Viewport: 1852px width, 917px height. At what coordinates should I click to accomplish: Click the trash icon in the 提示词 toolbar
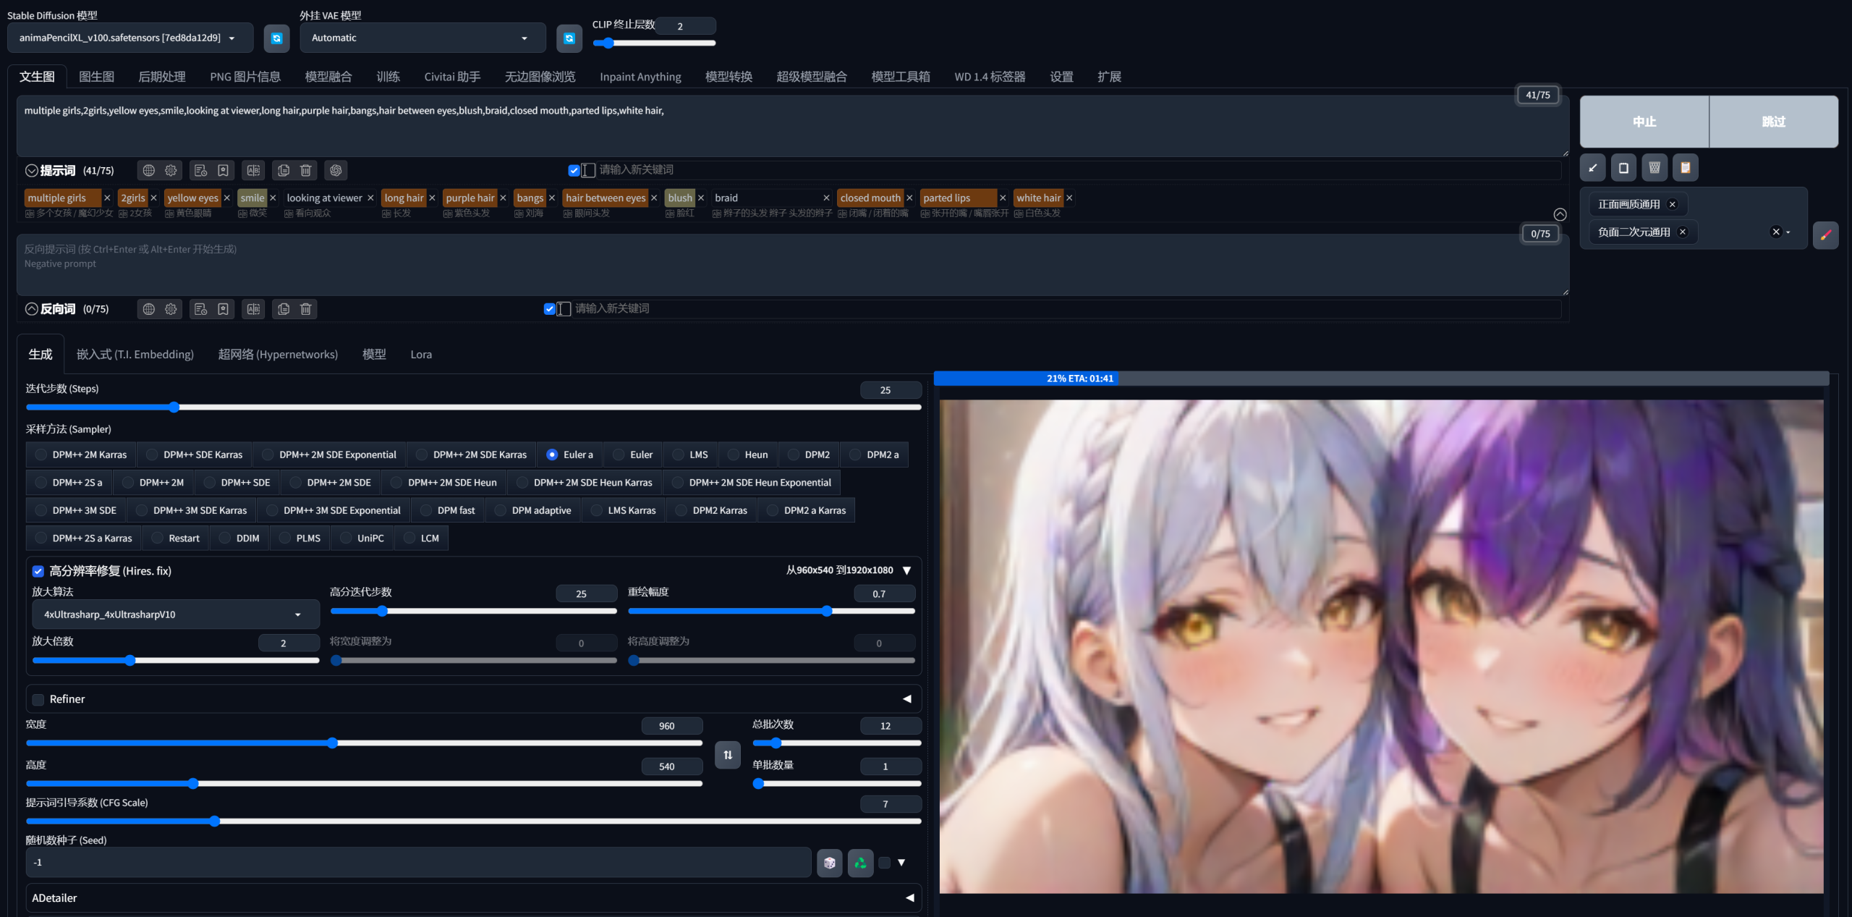306,170
